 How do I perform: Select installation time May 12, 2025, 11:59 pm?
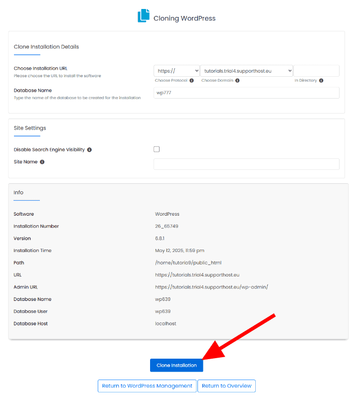point(179,251)
